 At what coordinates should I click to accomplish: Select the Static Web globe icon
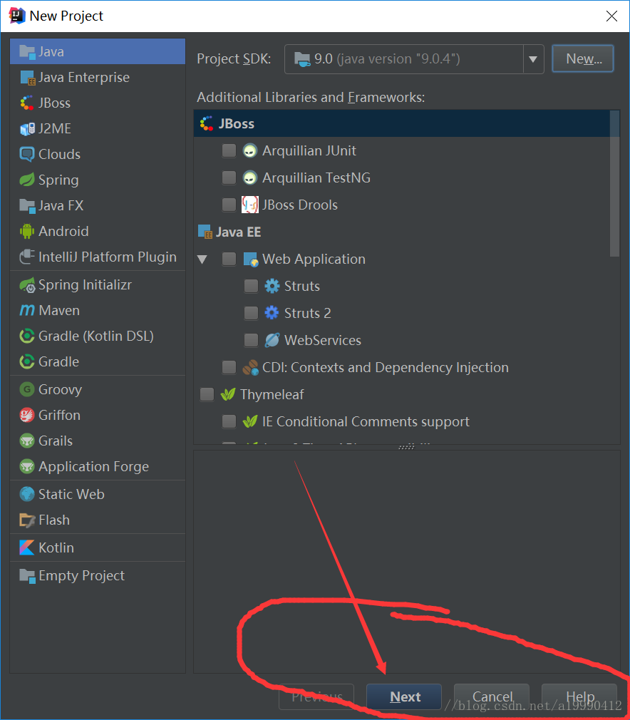pyautogui.click(x=27, y=494)
